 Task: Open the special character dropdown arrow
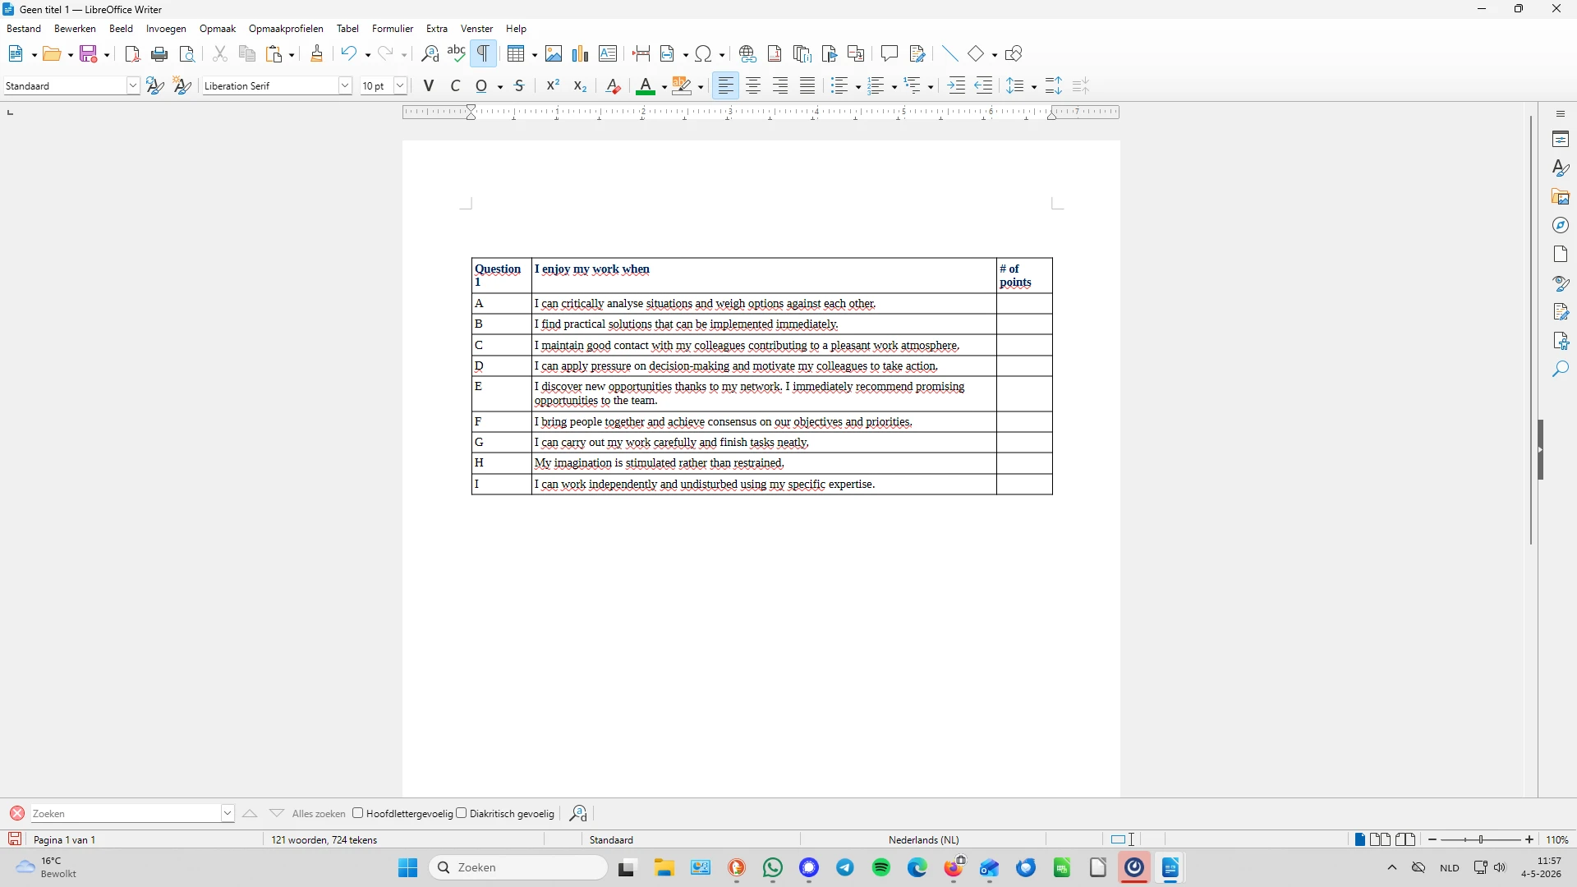[x=722, y=55]
